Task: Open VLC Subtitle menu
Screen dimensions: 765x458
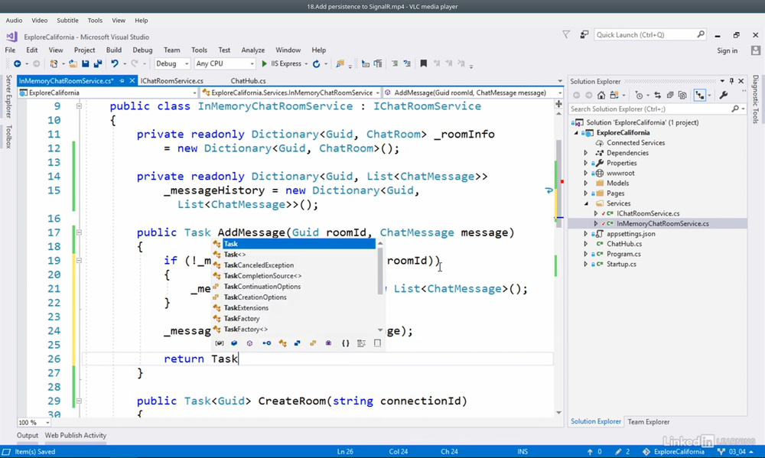Action: click(x=67, y=21)
